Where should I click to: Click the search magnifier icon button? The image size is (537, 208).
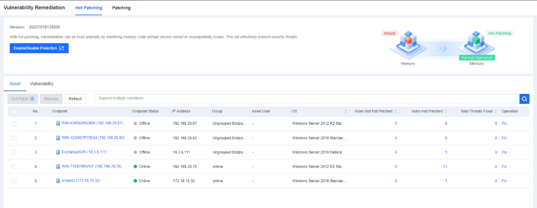(x=524, y=99)
